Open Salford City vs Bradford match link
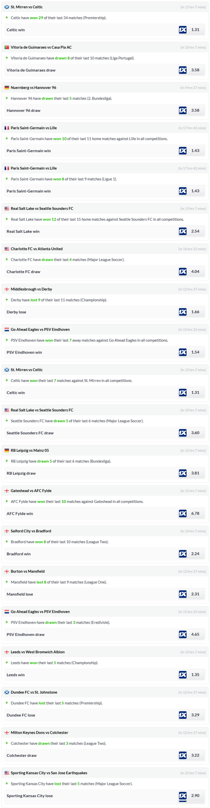Screen dimensions: 210x808 31,531
